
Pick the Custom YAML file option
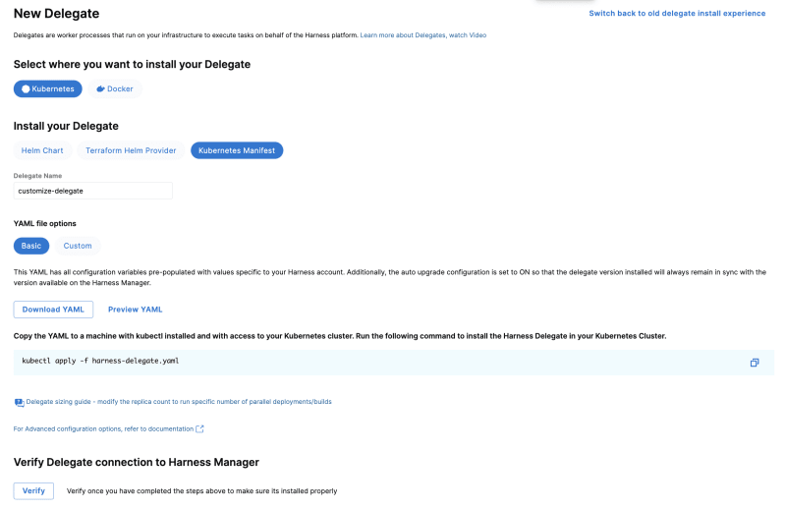tap(78, 246)
